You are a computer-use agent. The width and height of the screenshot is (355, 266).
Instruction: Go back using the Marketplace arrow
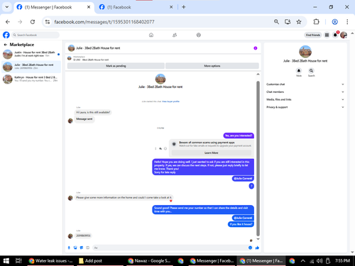(6, 45)
